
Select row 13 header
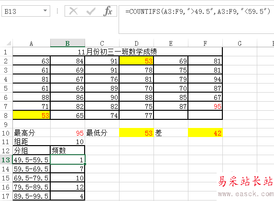[6, 159]
